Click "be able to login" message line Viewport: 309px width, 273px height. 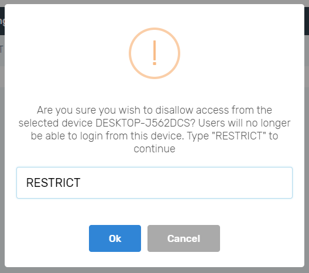point(154,136)
